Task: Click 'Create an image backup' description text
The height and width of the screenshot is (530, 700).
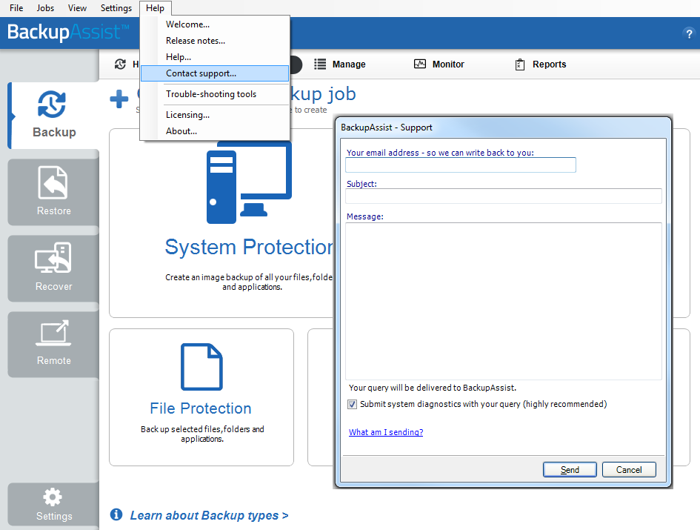Action: tap(249, 282)
